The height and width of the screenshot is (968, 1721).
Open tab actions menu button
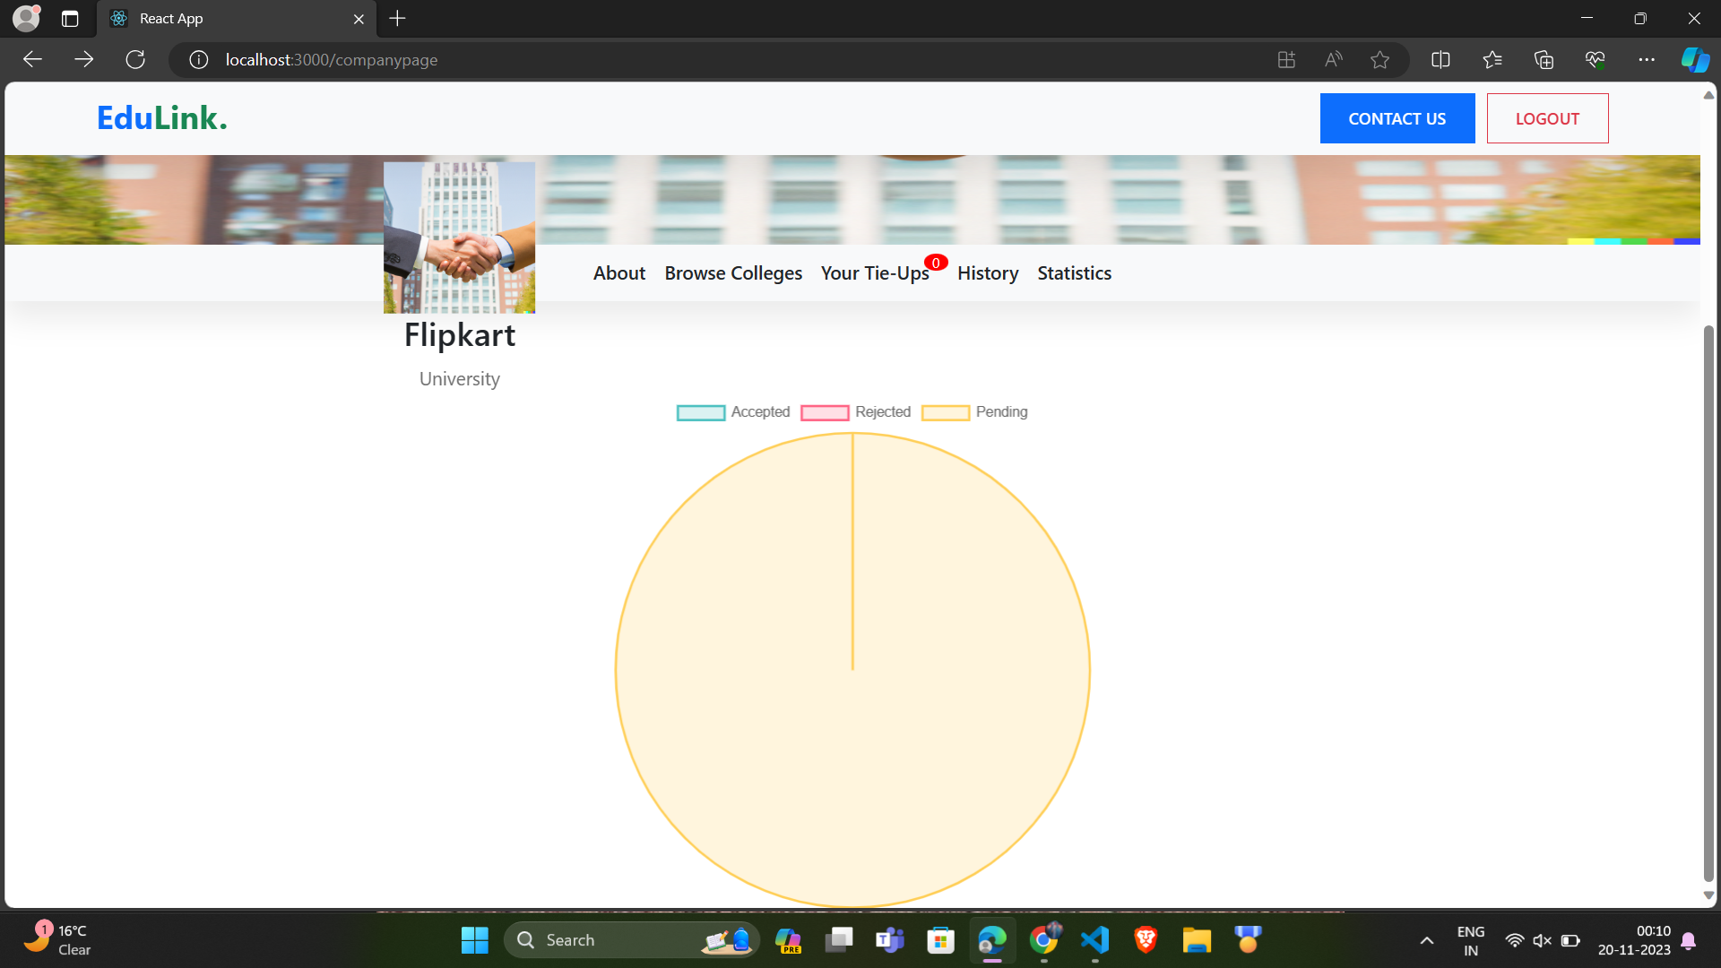click(70, 18)
